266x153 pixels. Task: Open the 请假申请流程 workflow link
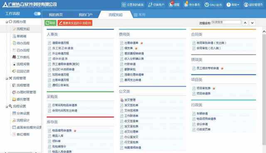click(60, 43)
